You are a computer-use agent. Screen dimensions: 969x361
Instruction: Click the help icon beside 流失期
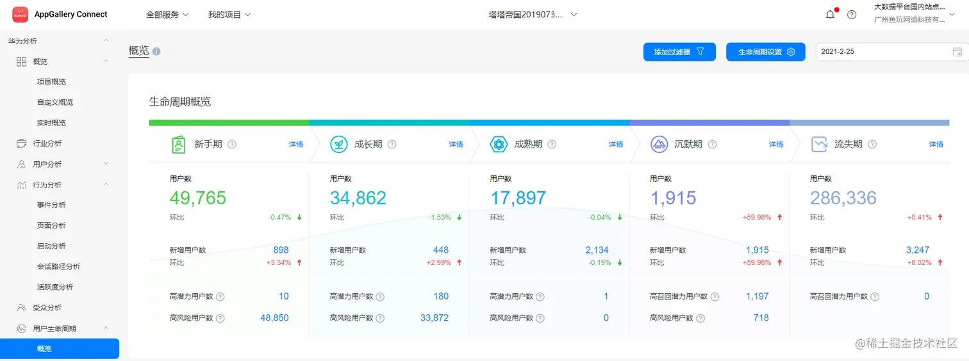click(x=872, y=145)
